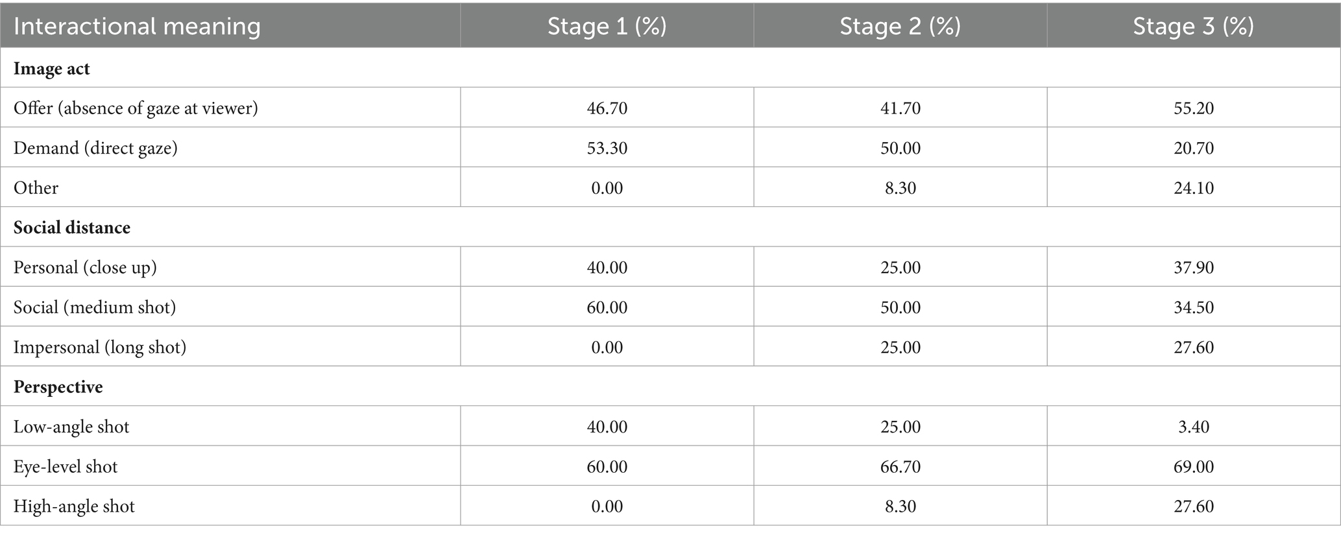Image resolution: width=1341 pixels, height=537 pixels.
Task: Select the High-angle shot row label
Action: (x=74, y=507)
